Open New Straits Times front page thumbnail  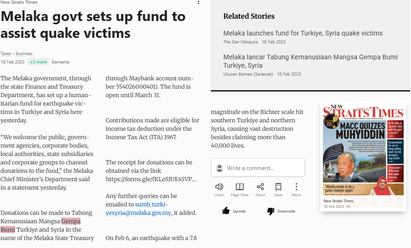tap(363, 149)
